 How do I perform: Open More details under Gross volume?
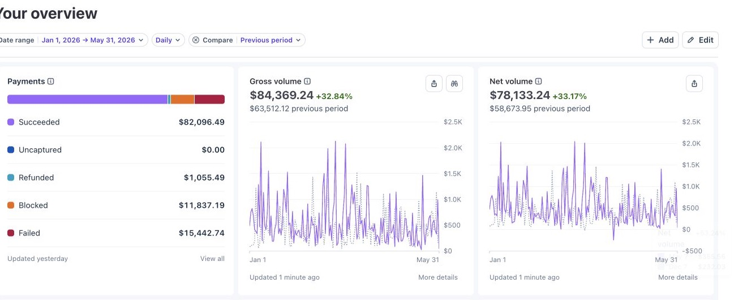pyautogui.click(x=438, y=277)
